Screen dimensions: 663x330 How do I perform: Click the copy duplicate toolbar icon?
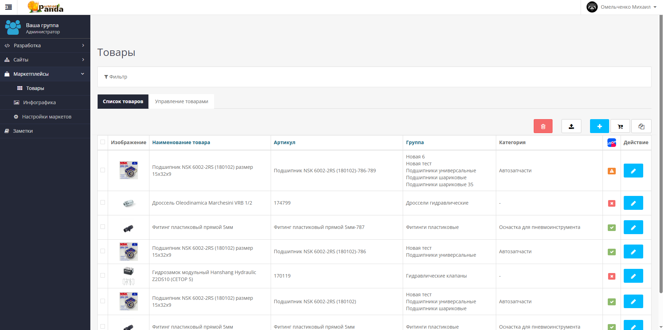(641, 126)
